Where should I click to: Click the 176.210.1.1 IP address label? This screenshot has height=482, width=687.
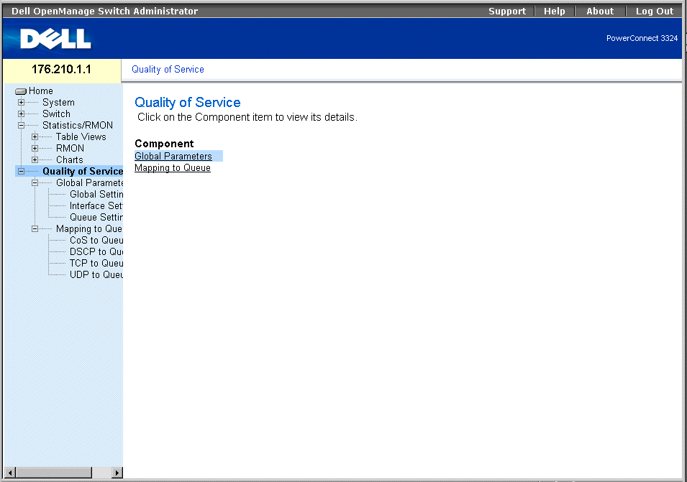[x=61, y=69]
